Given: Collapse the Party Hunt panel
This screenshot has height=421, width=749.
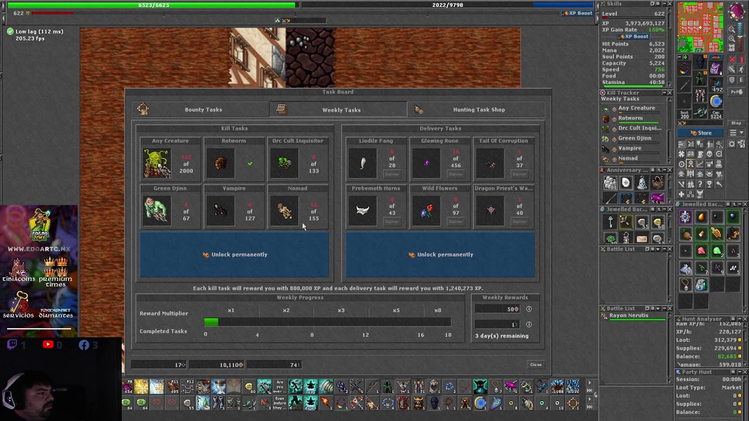Looking at the screenshot, I should coord(738,372).
